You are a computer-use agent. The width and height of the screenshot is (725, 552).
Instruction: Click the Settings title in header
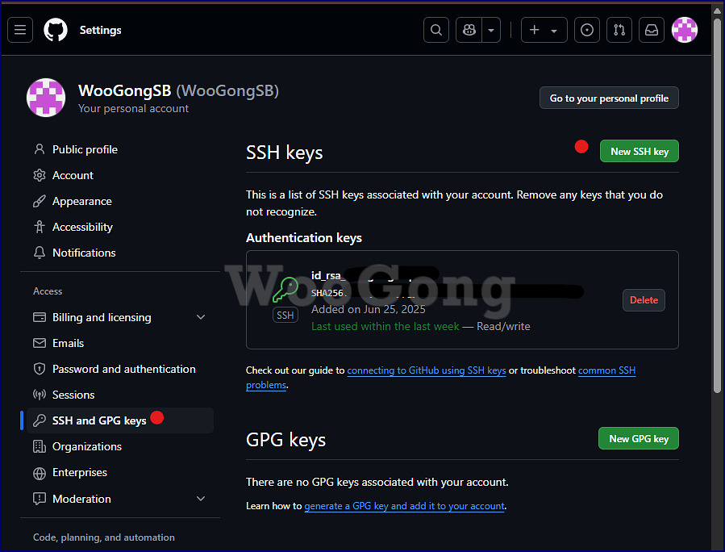(x=100, y=30)
